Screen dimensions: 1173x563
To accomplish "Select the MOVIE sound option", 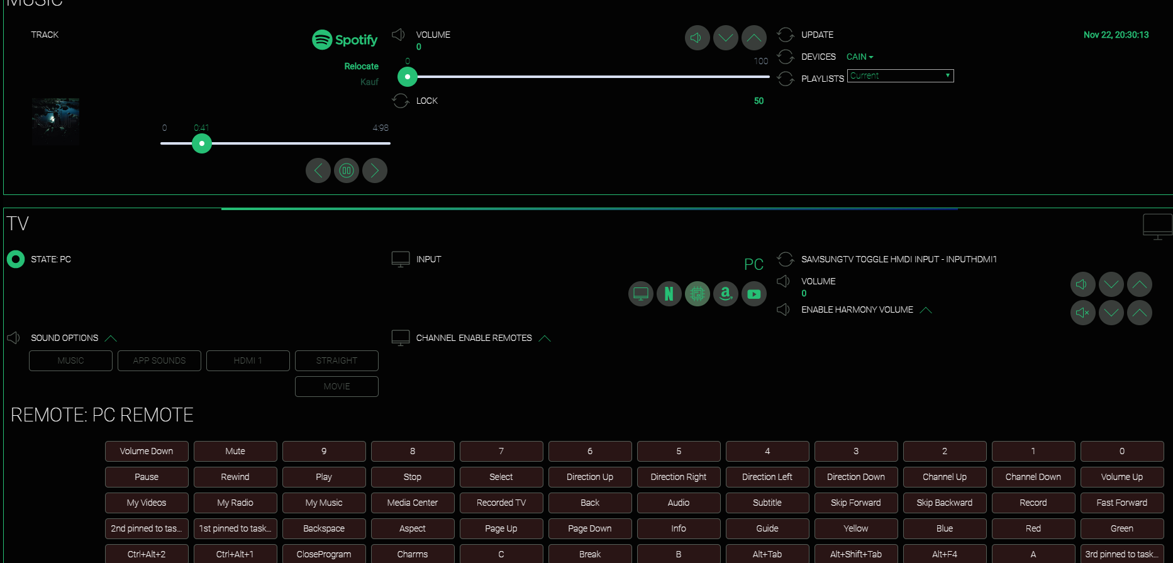I will [336, 386].
